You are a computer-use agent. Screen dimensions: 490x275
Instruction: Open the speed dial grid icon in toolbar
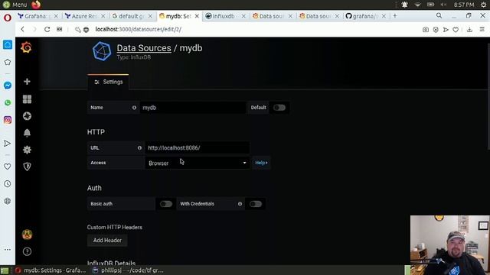(60, 29)
